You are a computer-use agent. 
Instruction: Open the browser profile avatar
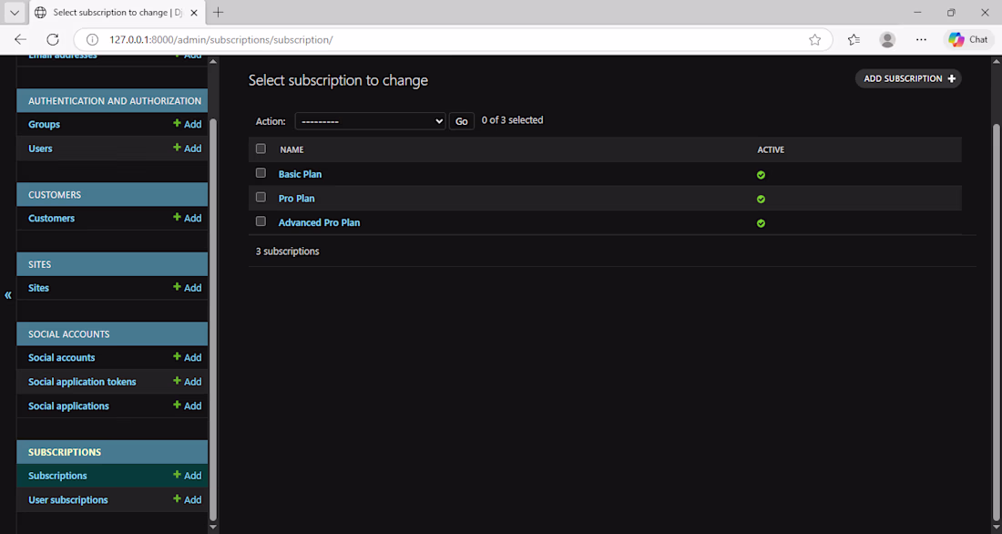coord(887,40)
